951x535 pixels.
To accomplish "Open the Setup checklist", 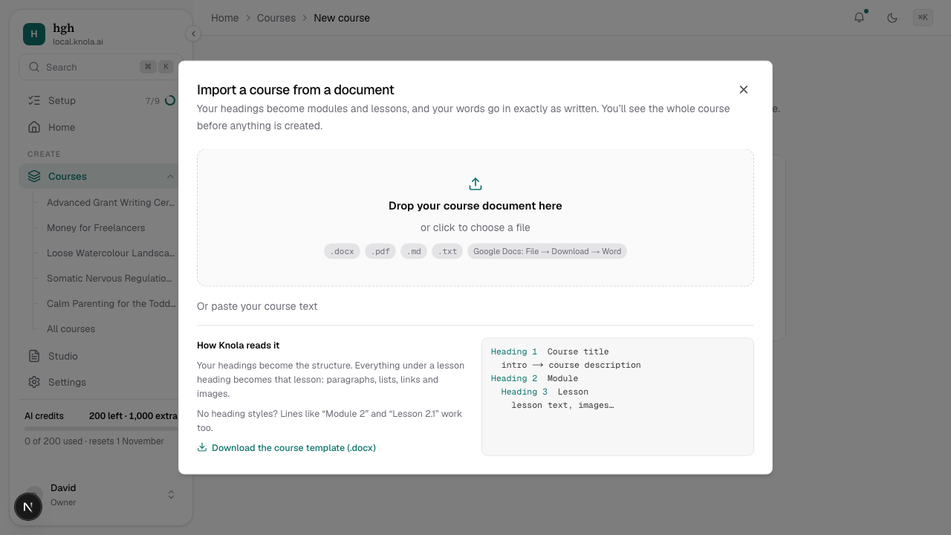I will [x=102, y=100].
